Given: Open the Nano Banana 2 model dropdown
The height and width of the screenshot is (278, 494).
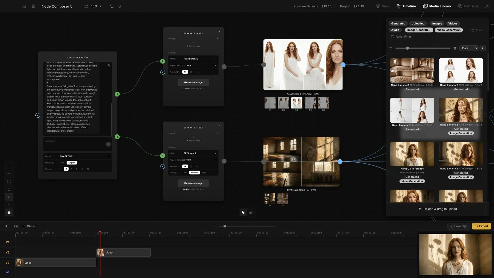Looking at the screenshot, I should point(200,59).
